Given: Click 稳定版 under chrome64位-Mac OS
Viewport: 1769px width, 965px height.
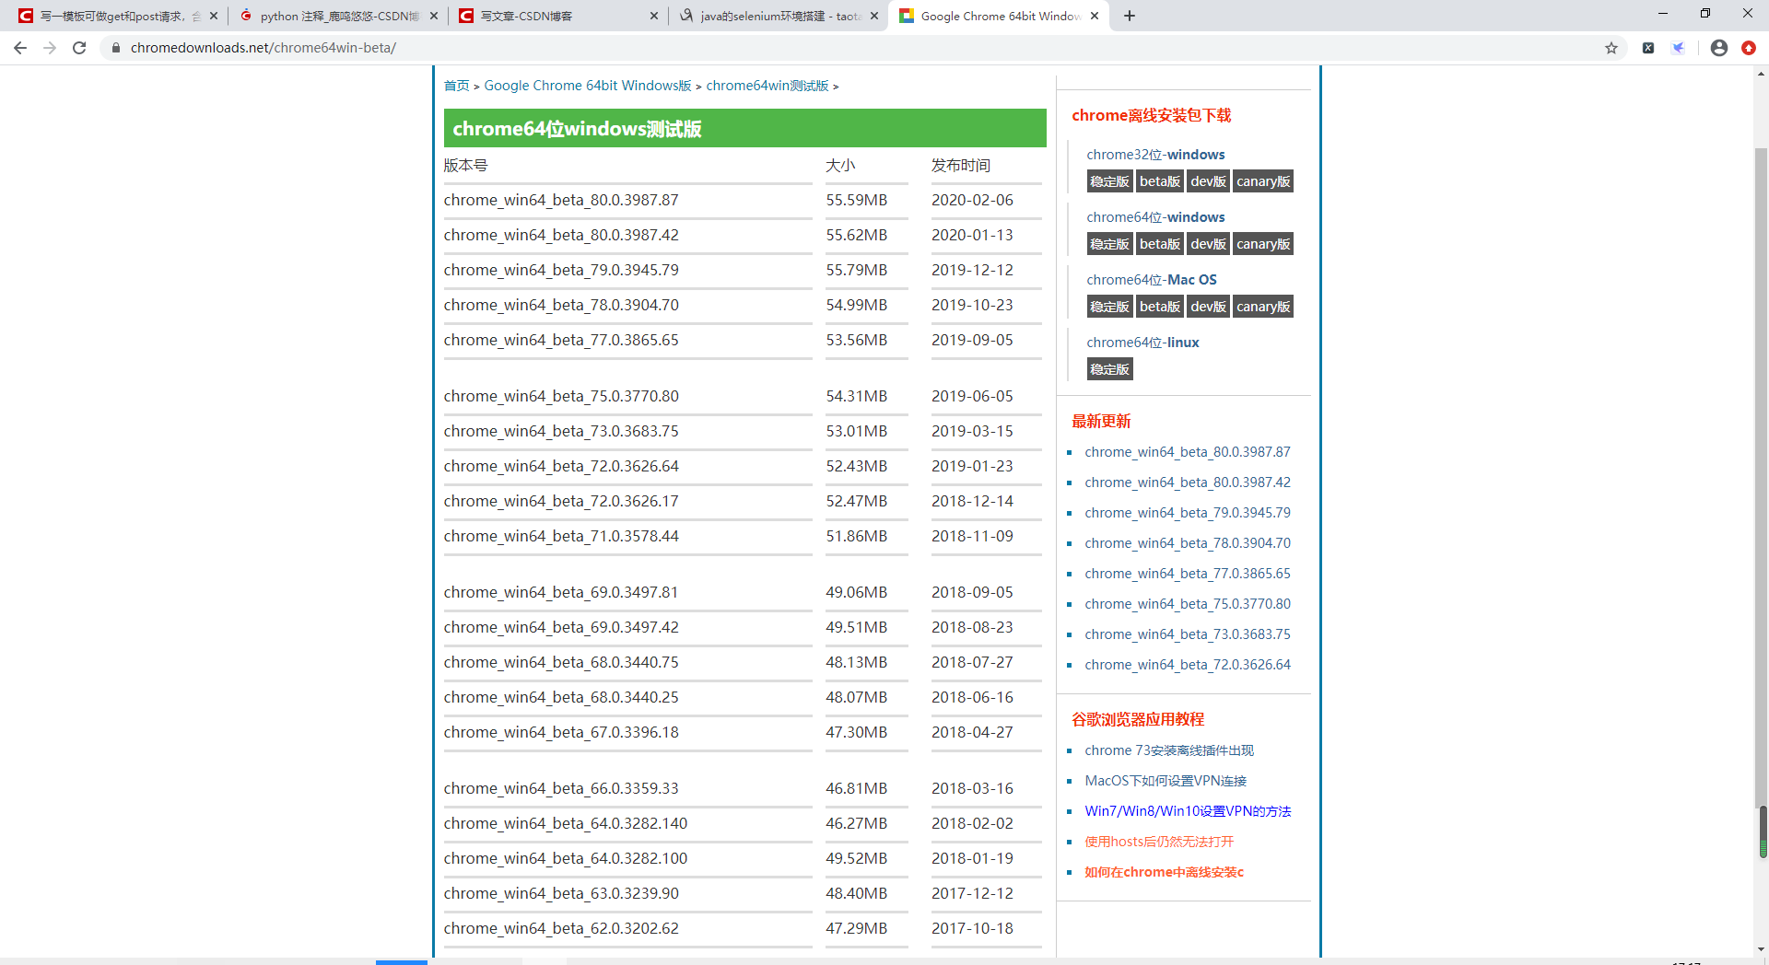Looking at the screenshot, I should [x=1109, y=307].
